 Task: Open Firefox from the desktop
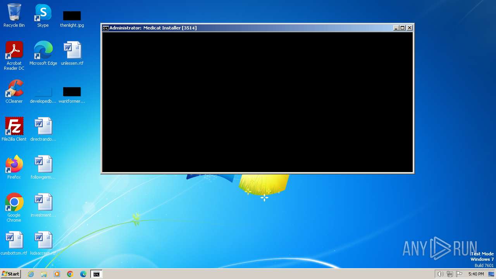click(14, 167)
